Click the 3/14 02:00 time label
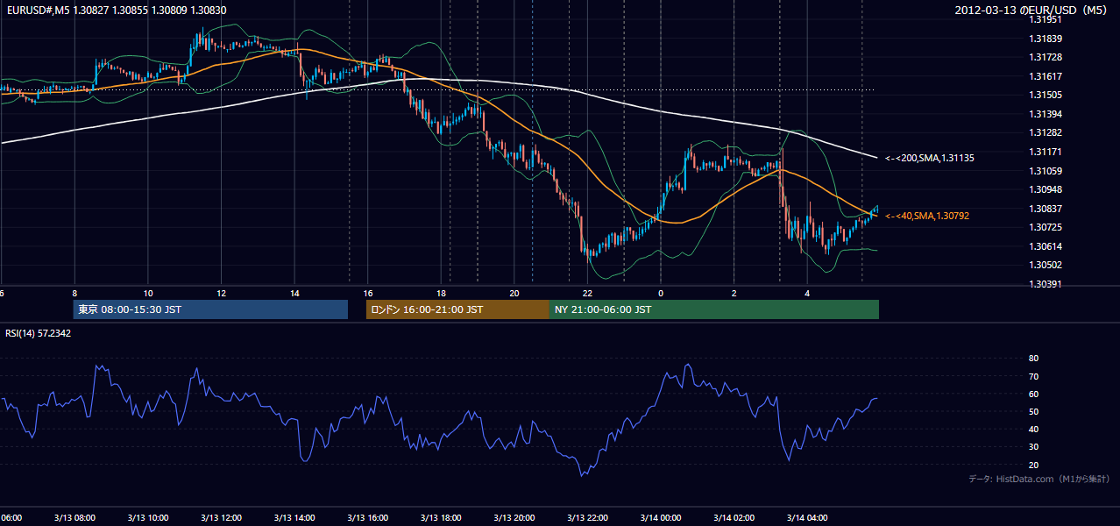Viewport: 1120px width, 526px height. point(734,517)
